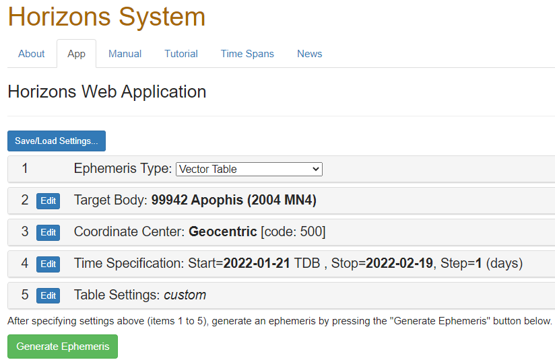Open the About tab

(31, 54)
